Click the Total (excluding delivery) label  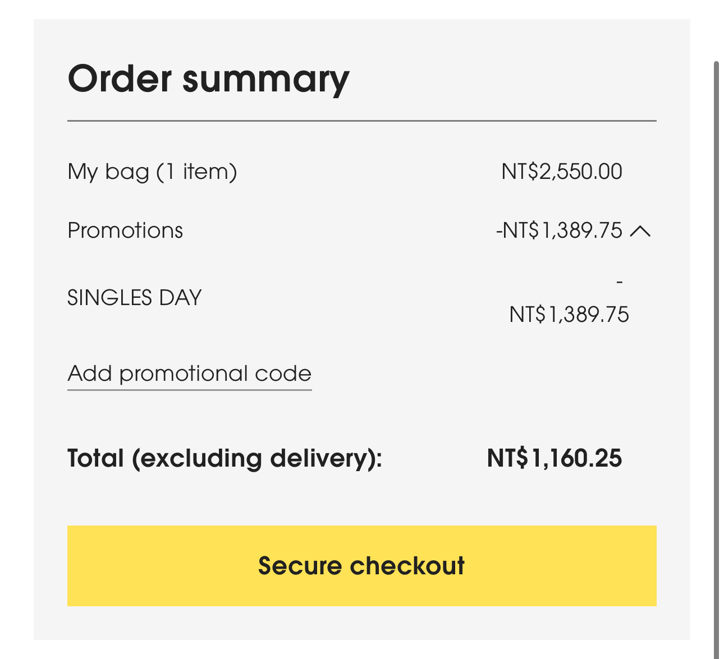click(x=224, y=458)
